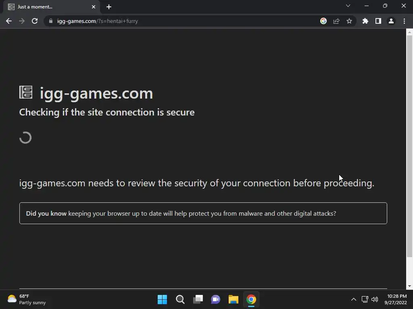Open the tab search dropdown arrow
The width and height of the screenshot is (413, 309).
tap(348, 6)
